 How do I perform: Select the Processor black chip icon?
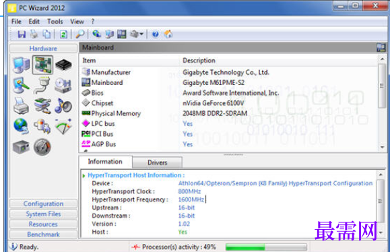63,65
